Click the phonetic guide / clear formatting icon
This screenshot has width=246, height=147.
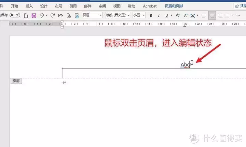(193, 15)
